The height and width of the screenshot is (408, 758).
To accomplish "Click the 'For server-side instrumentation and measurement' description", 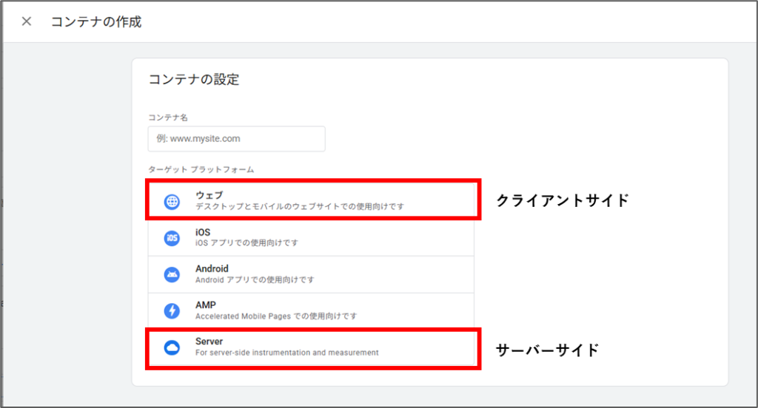I will tap(286, 353).
